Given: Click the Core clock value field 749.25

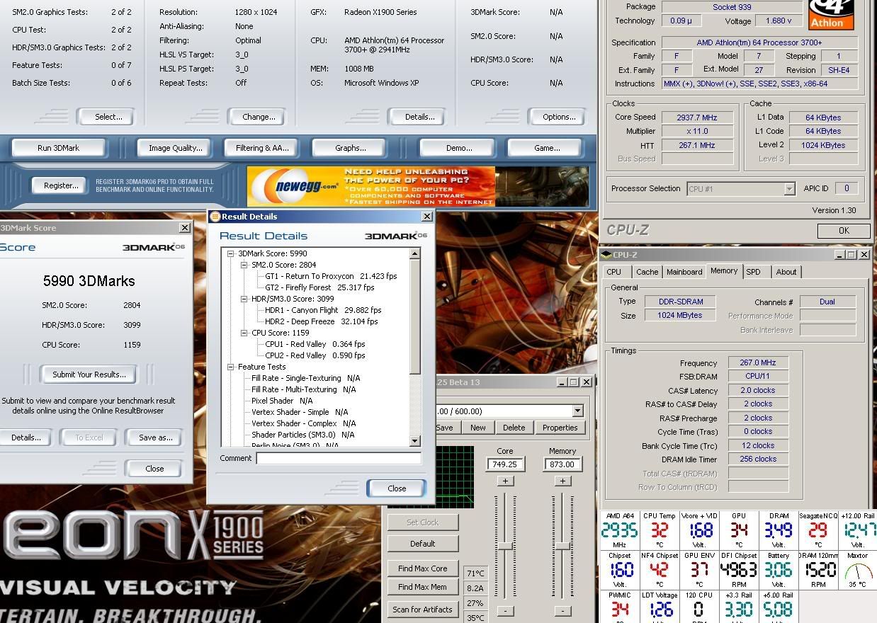Looking at the screenshot, I should tap(505, 464).
